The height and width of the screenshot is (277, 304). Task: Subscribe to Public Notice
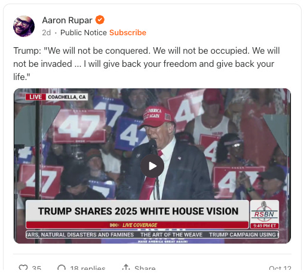click(x=128, y=33)
